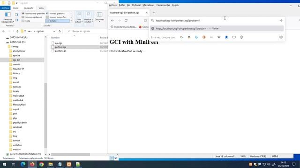Switch to Compartir ribbon tab
300x168 pixels.
(x=29, y=8)
